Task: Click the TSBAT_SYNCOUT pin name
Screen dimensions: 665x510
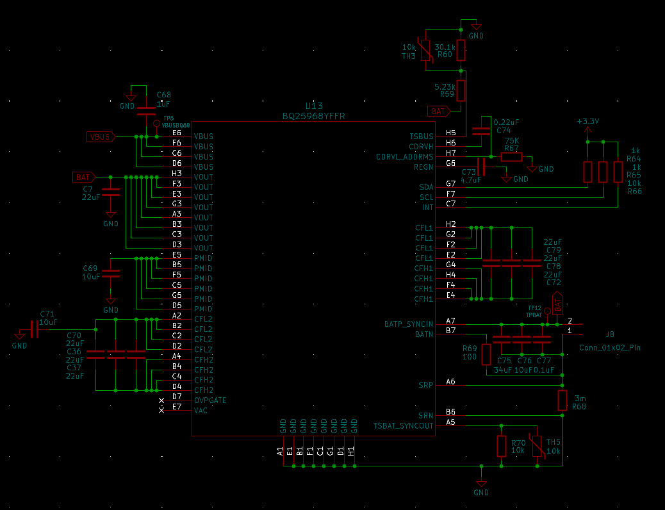Action: (x=404, y=426)
